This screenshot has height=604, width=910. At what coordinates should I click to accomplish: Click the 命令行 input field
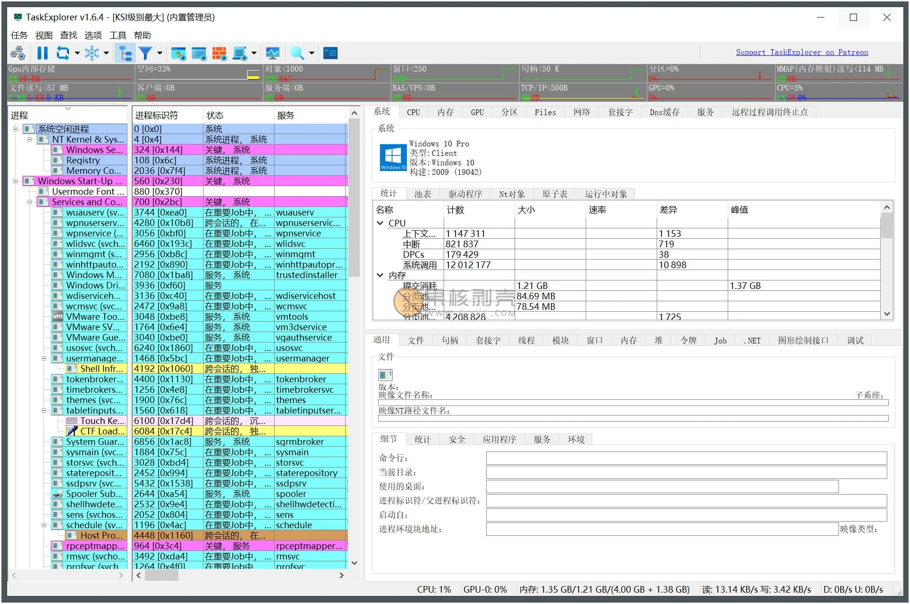(687, 458)
